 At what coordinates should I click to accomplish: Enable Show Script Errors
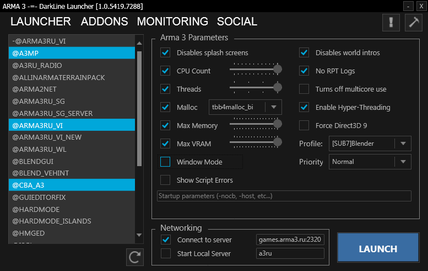click(165, 180)
